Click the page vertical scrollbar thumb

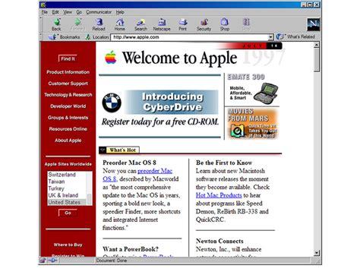[317, 60]
